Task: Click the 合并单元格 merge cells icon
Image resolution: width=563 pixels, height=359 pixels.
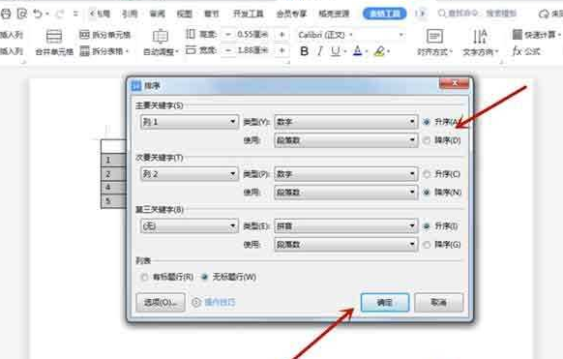Action: click(54, 36)
